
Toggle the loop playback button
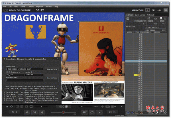click(92, 112)
